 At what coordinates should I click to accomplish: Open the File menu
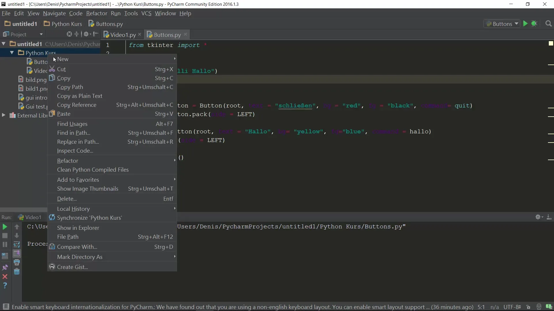(6, 13)
